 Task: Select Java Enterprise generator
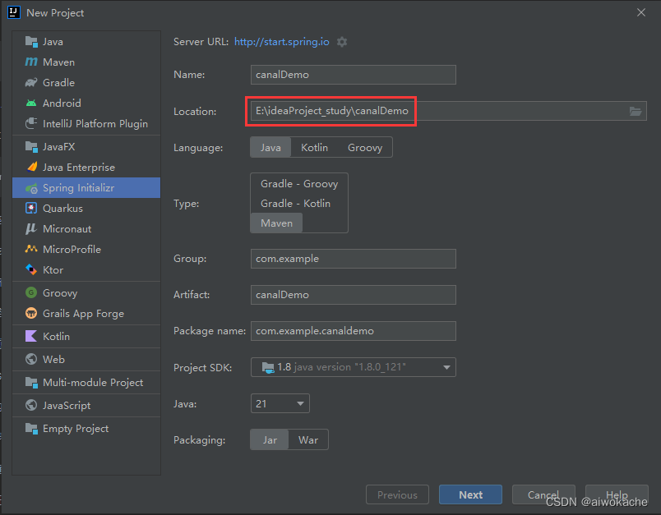[x=86, y=168]
